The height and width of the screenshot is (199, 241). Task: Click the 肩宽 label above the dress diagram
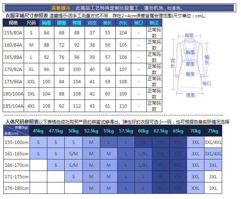pyautogui.click(x=189, y=36)
